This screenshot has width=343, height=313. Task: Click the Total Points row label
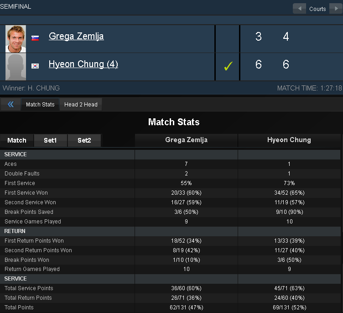(x=19, y=308)
